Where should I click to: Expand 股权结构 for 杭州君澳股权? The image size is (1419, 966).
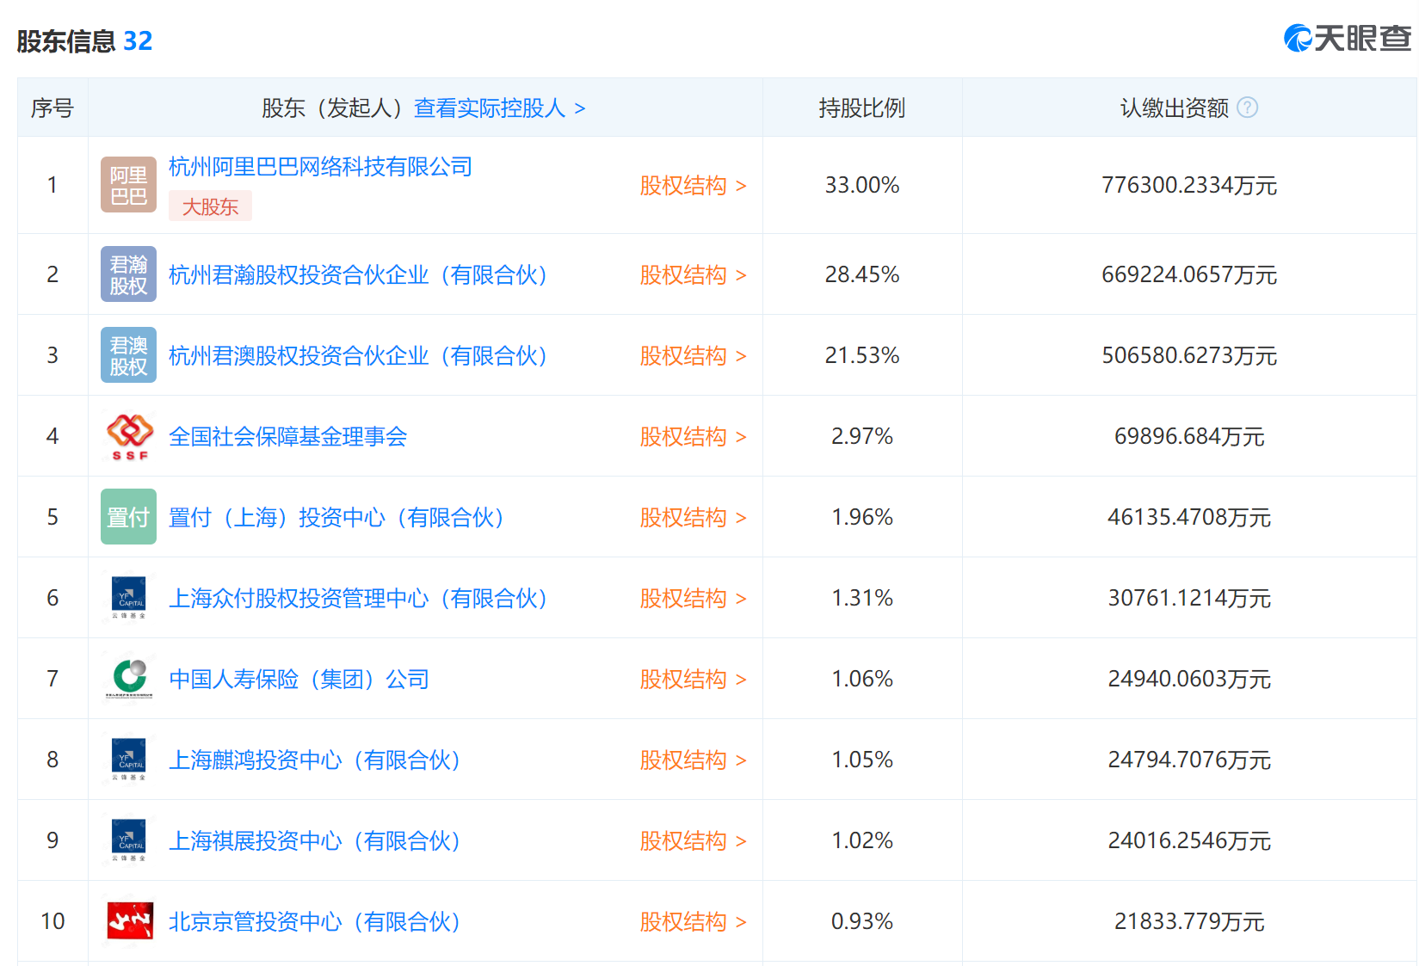tap(693, 356)
